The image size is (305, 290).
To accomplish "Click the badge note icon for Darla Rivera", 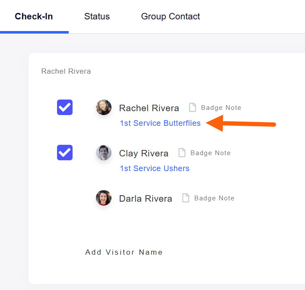I will click(x=186, y=198).
